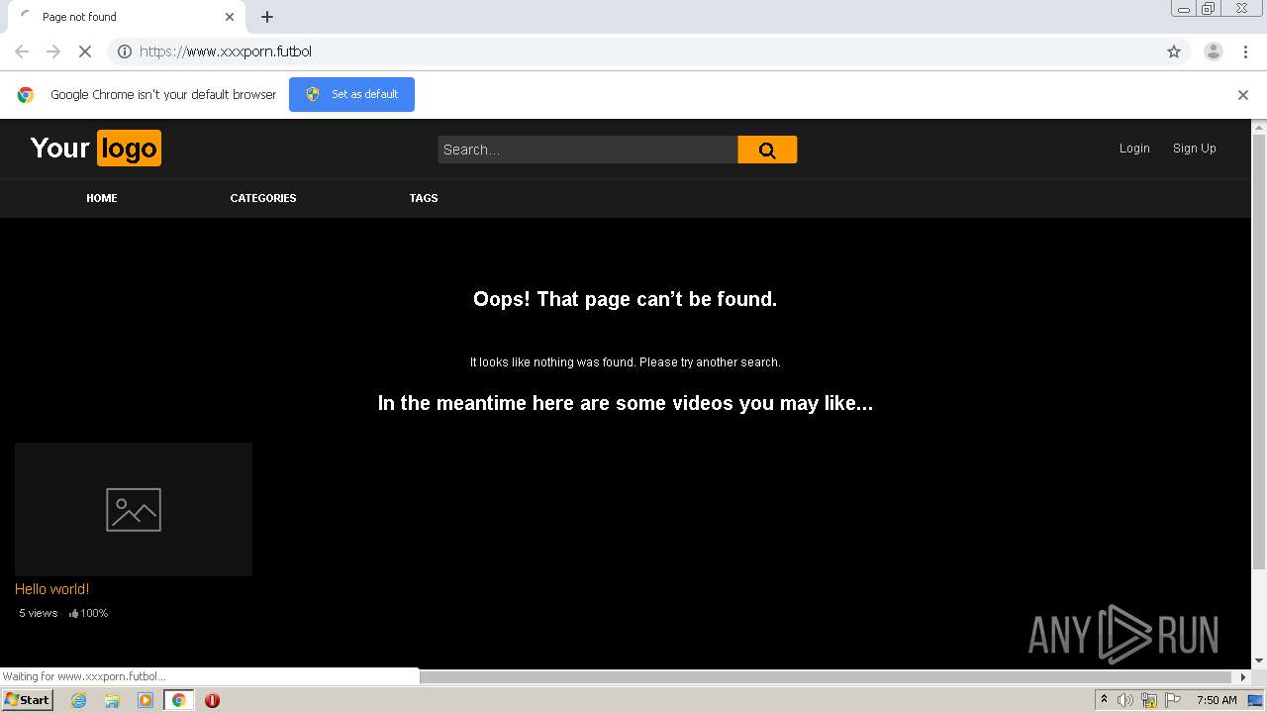Viewport: 1267px width, 713px height.
Task: Open a new tab with the plus icon
Action: pyautogui.click(x=267, y=17)
